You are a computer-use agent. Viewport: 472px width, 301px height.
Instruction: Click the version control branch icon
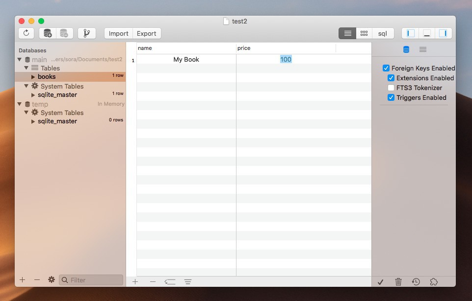(x=87, y=33)
